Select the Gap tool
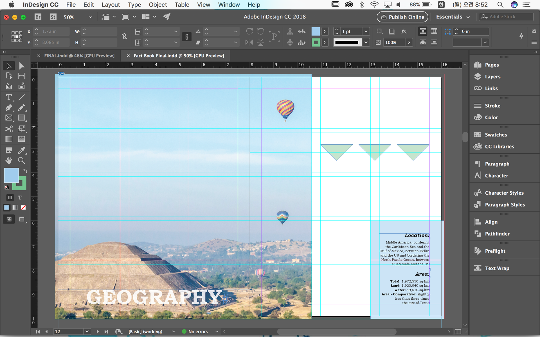This screenshot has height=337, width=540. (x=21, y=76)
